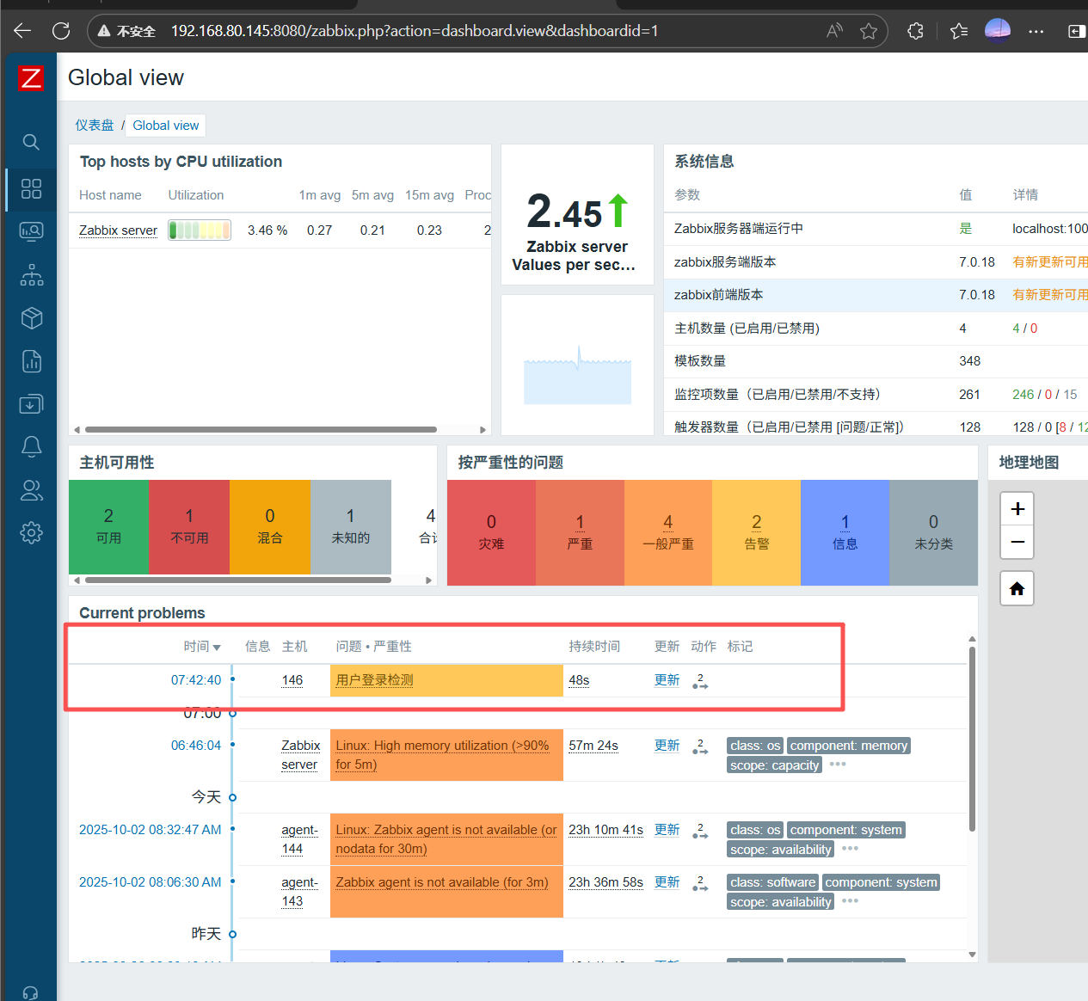Show more tags for High memory utilization

tap(838, 764)
